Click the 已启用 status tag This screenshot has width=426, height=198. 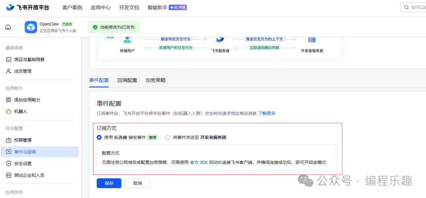point(67,24)
